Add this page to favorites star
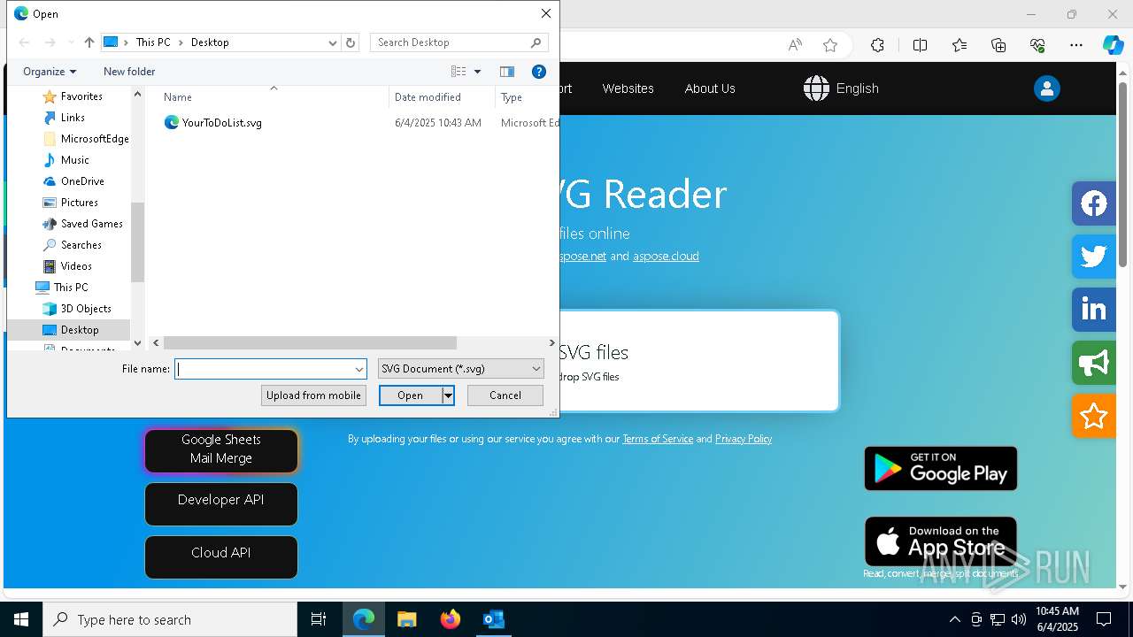This screenshot has width=1133, height=637. click(830, 45)
